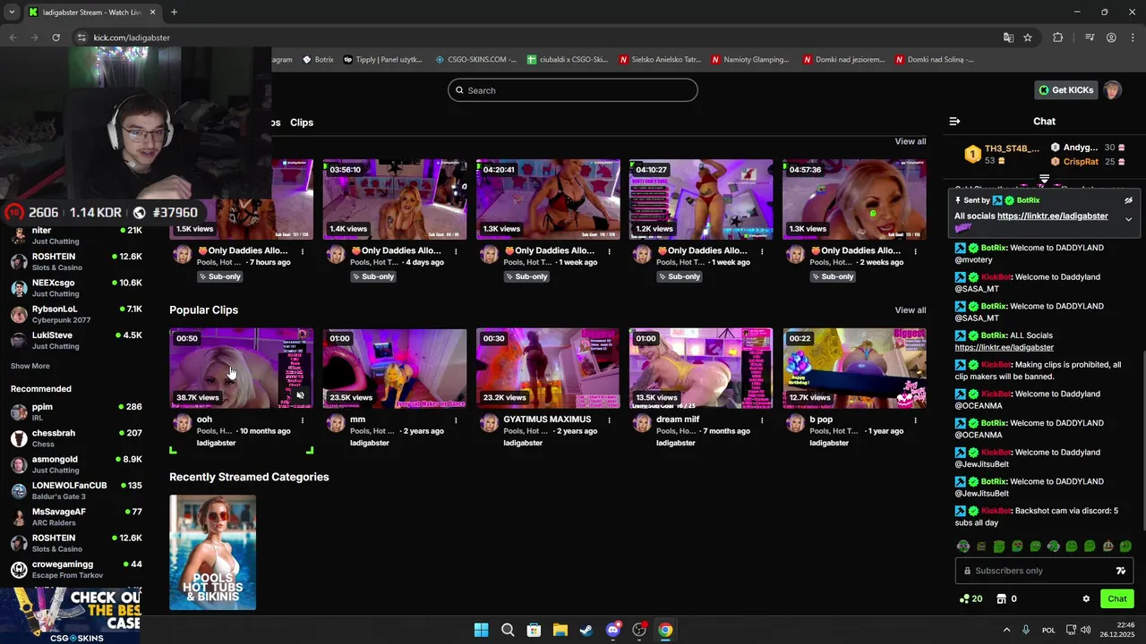
Task: Open LukiSteve channel in sidebar
Action: pos(76,340)
